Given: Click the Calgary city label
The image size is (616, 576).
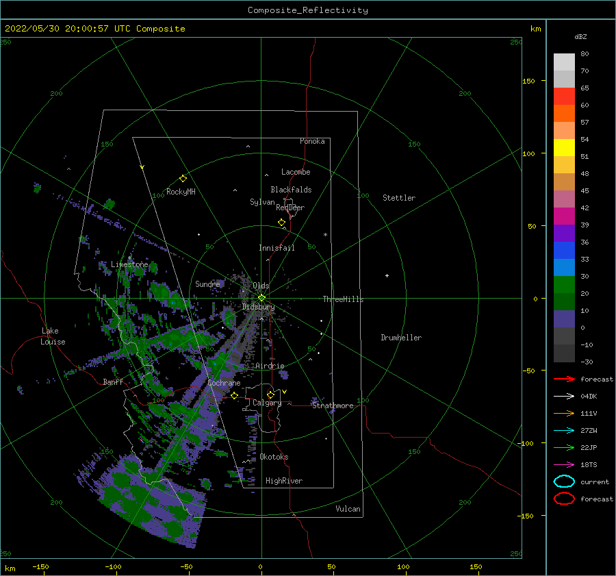Looking at the screenshot, I should (267, 403).
